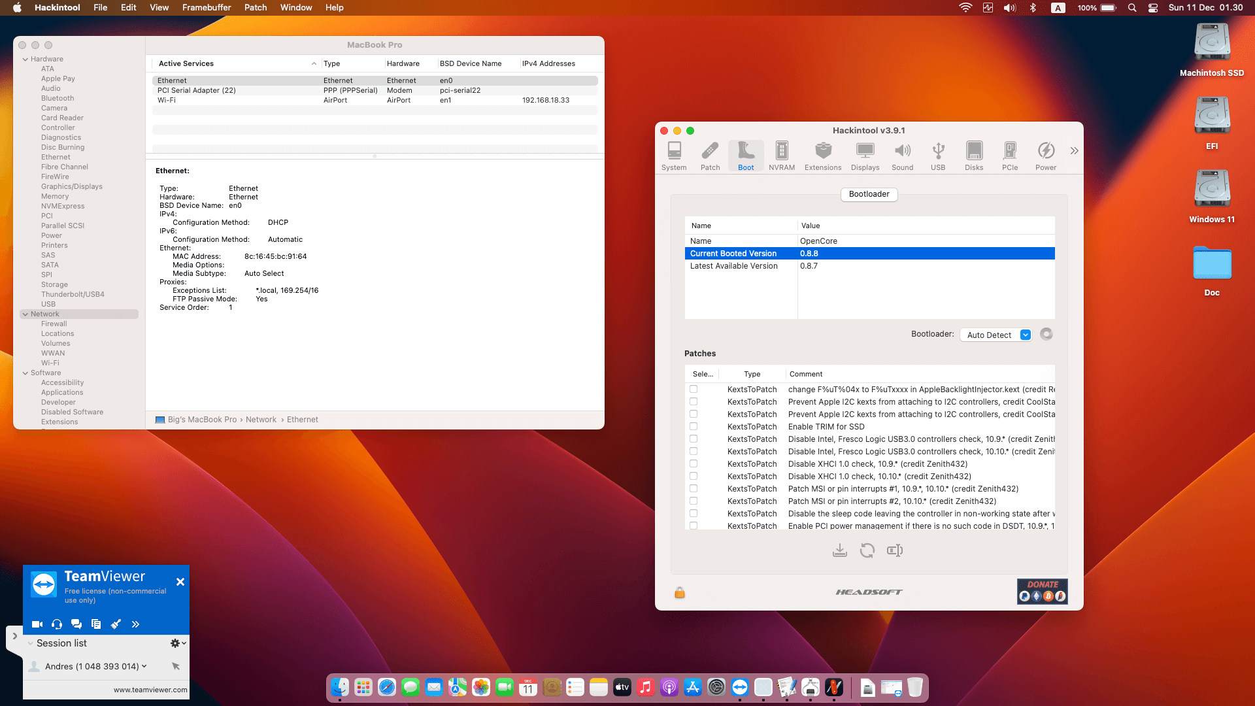The width and height of the screenshot is (1255, 706).
Task: Open the Patch menu in menu bar
Action: (256, 7)
